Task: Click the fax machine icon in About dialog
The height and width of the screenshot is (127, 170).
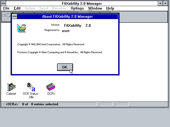Action: pos(22,28)
